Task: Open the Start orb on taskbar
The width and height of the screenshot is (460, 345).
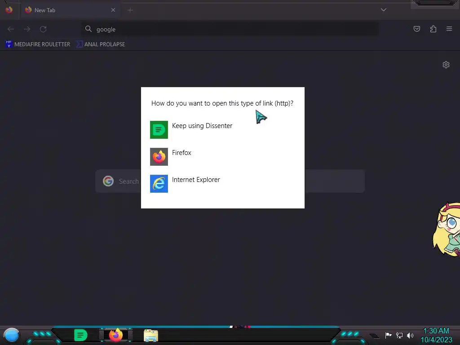Action: pos(11,335)
